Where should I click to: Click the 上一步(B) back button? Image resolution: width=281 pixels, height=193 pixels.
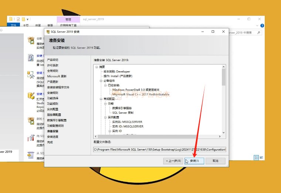click(173, 161)
